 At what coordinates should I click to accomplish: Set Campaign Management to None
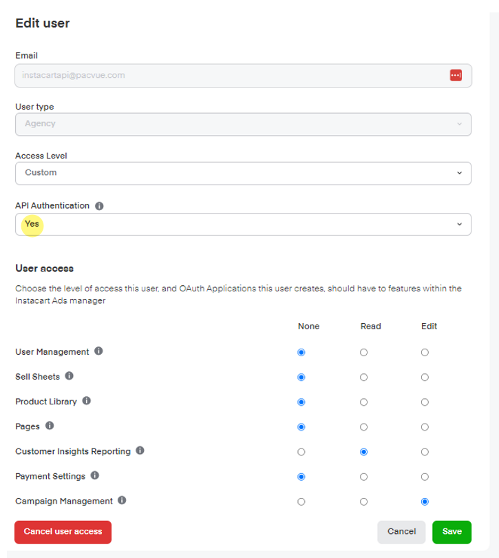[x=301, y=502]
